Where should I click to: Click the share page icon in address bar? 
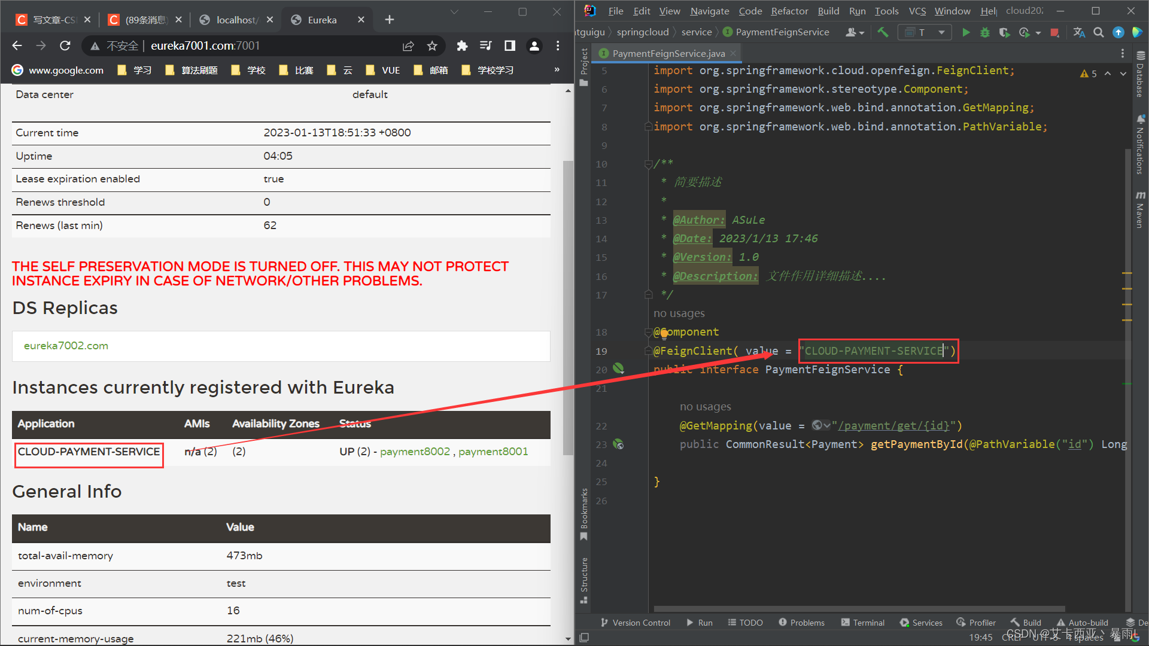(x=408, y=45)
